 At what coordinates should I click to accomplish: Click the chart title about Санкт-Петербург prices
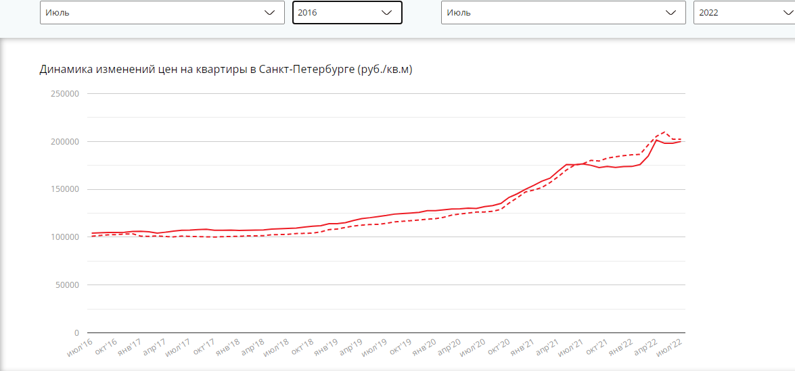click(225, 70)
